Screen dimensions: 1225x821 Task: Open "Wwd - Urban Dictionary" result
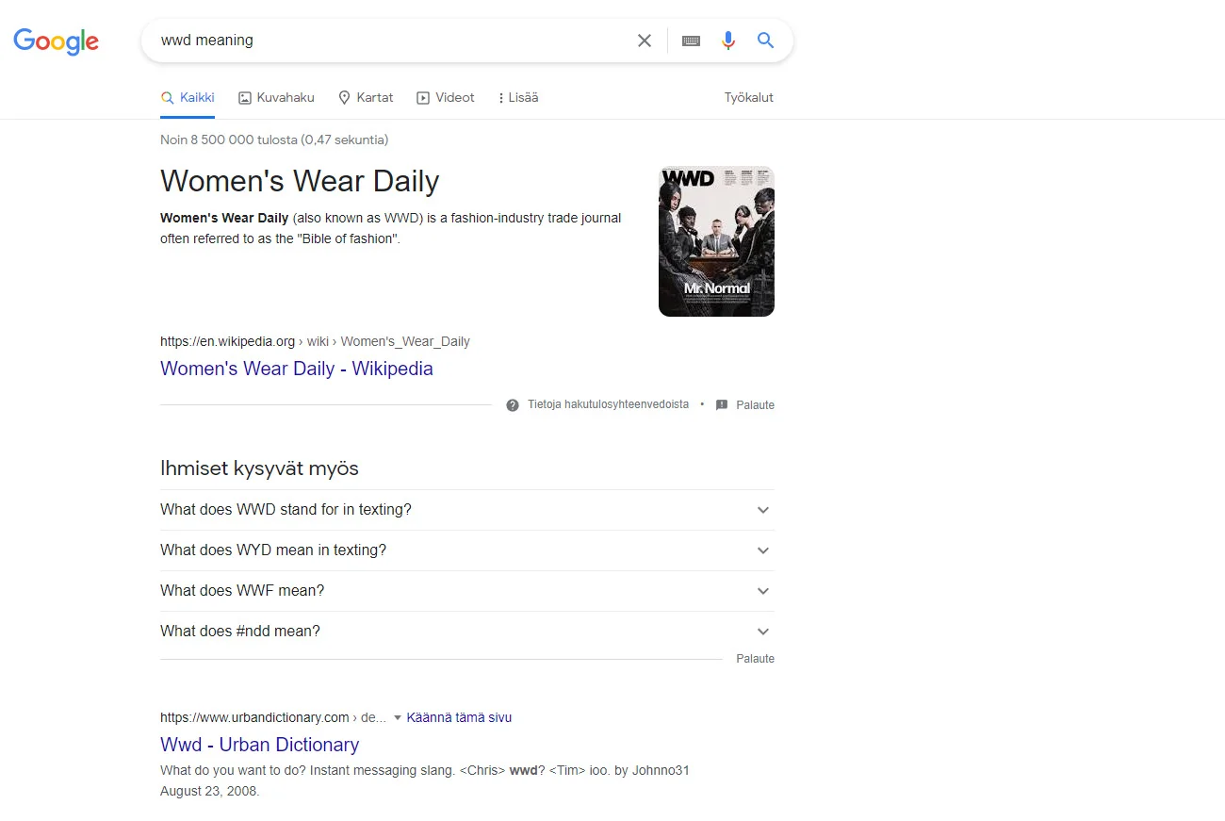click(259, 745)
